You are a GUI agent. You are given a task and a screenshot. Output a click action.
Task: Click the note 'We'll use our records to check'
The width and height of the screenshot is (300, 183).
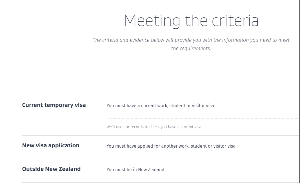[154, 127]
